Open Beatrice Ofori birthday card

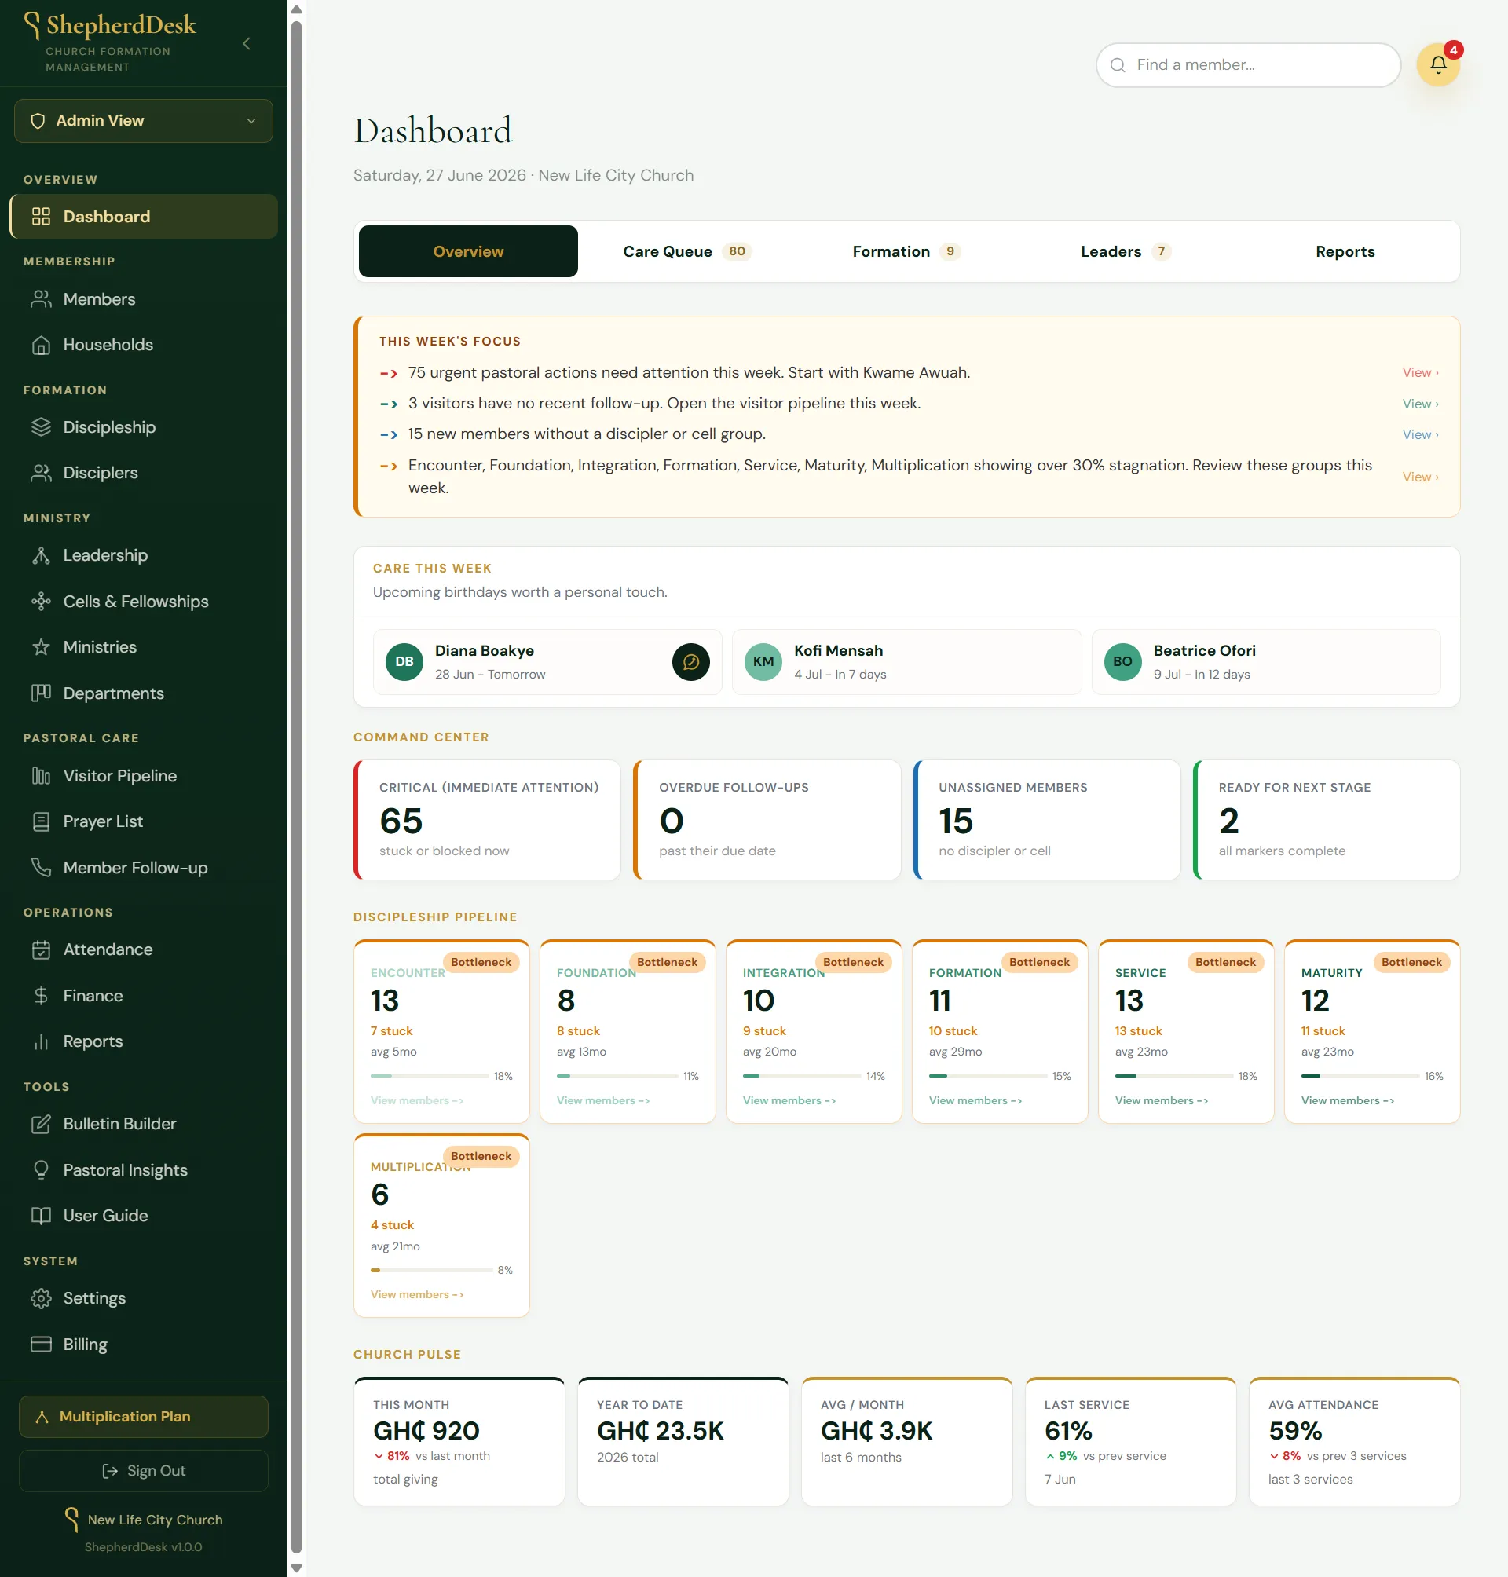1265,662
